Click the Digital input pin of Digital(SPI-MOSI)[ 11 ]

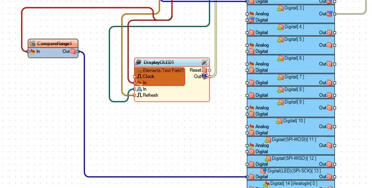pos(247,152)
